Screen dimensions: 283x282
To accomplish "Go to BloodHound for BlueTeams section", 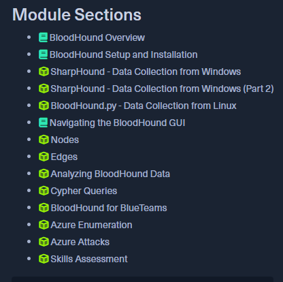I will click(109, 208).
